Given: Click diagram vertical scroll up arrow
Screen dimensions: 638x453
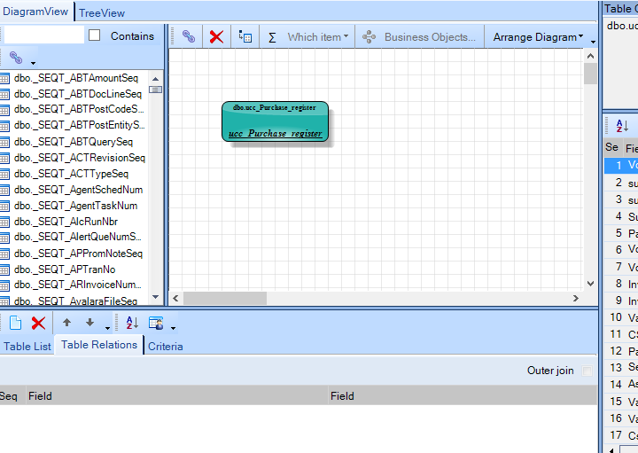Looking at the screenshot, I should coord(590,56).
